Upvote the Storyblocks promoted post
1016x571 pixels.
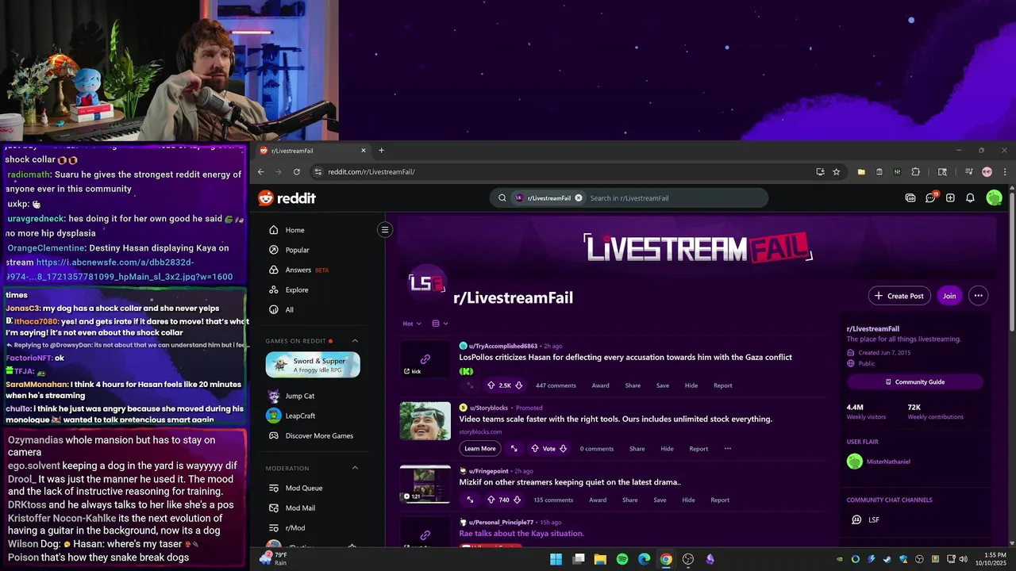[x=535, y=449]
